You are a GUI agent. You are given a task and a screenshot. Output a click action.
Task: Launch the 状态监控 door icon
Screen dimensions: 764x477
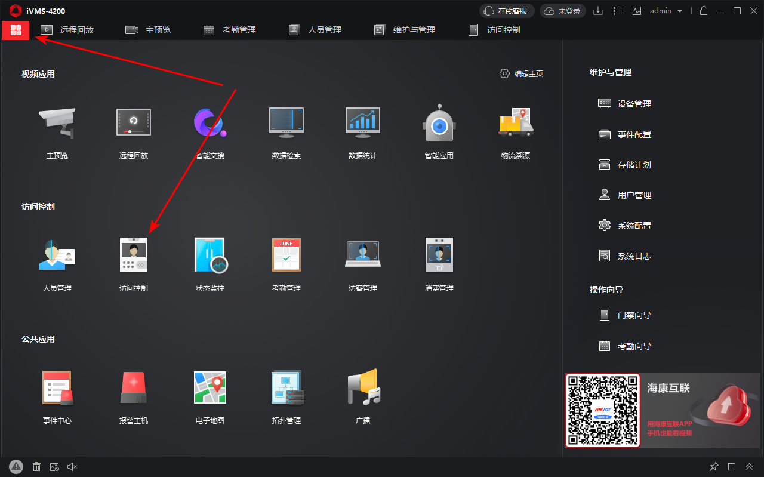tap(210, 256)
